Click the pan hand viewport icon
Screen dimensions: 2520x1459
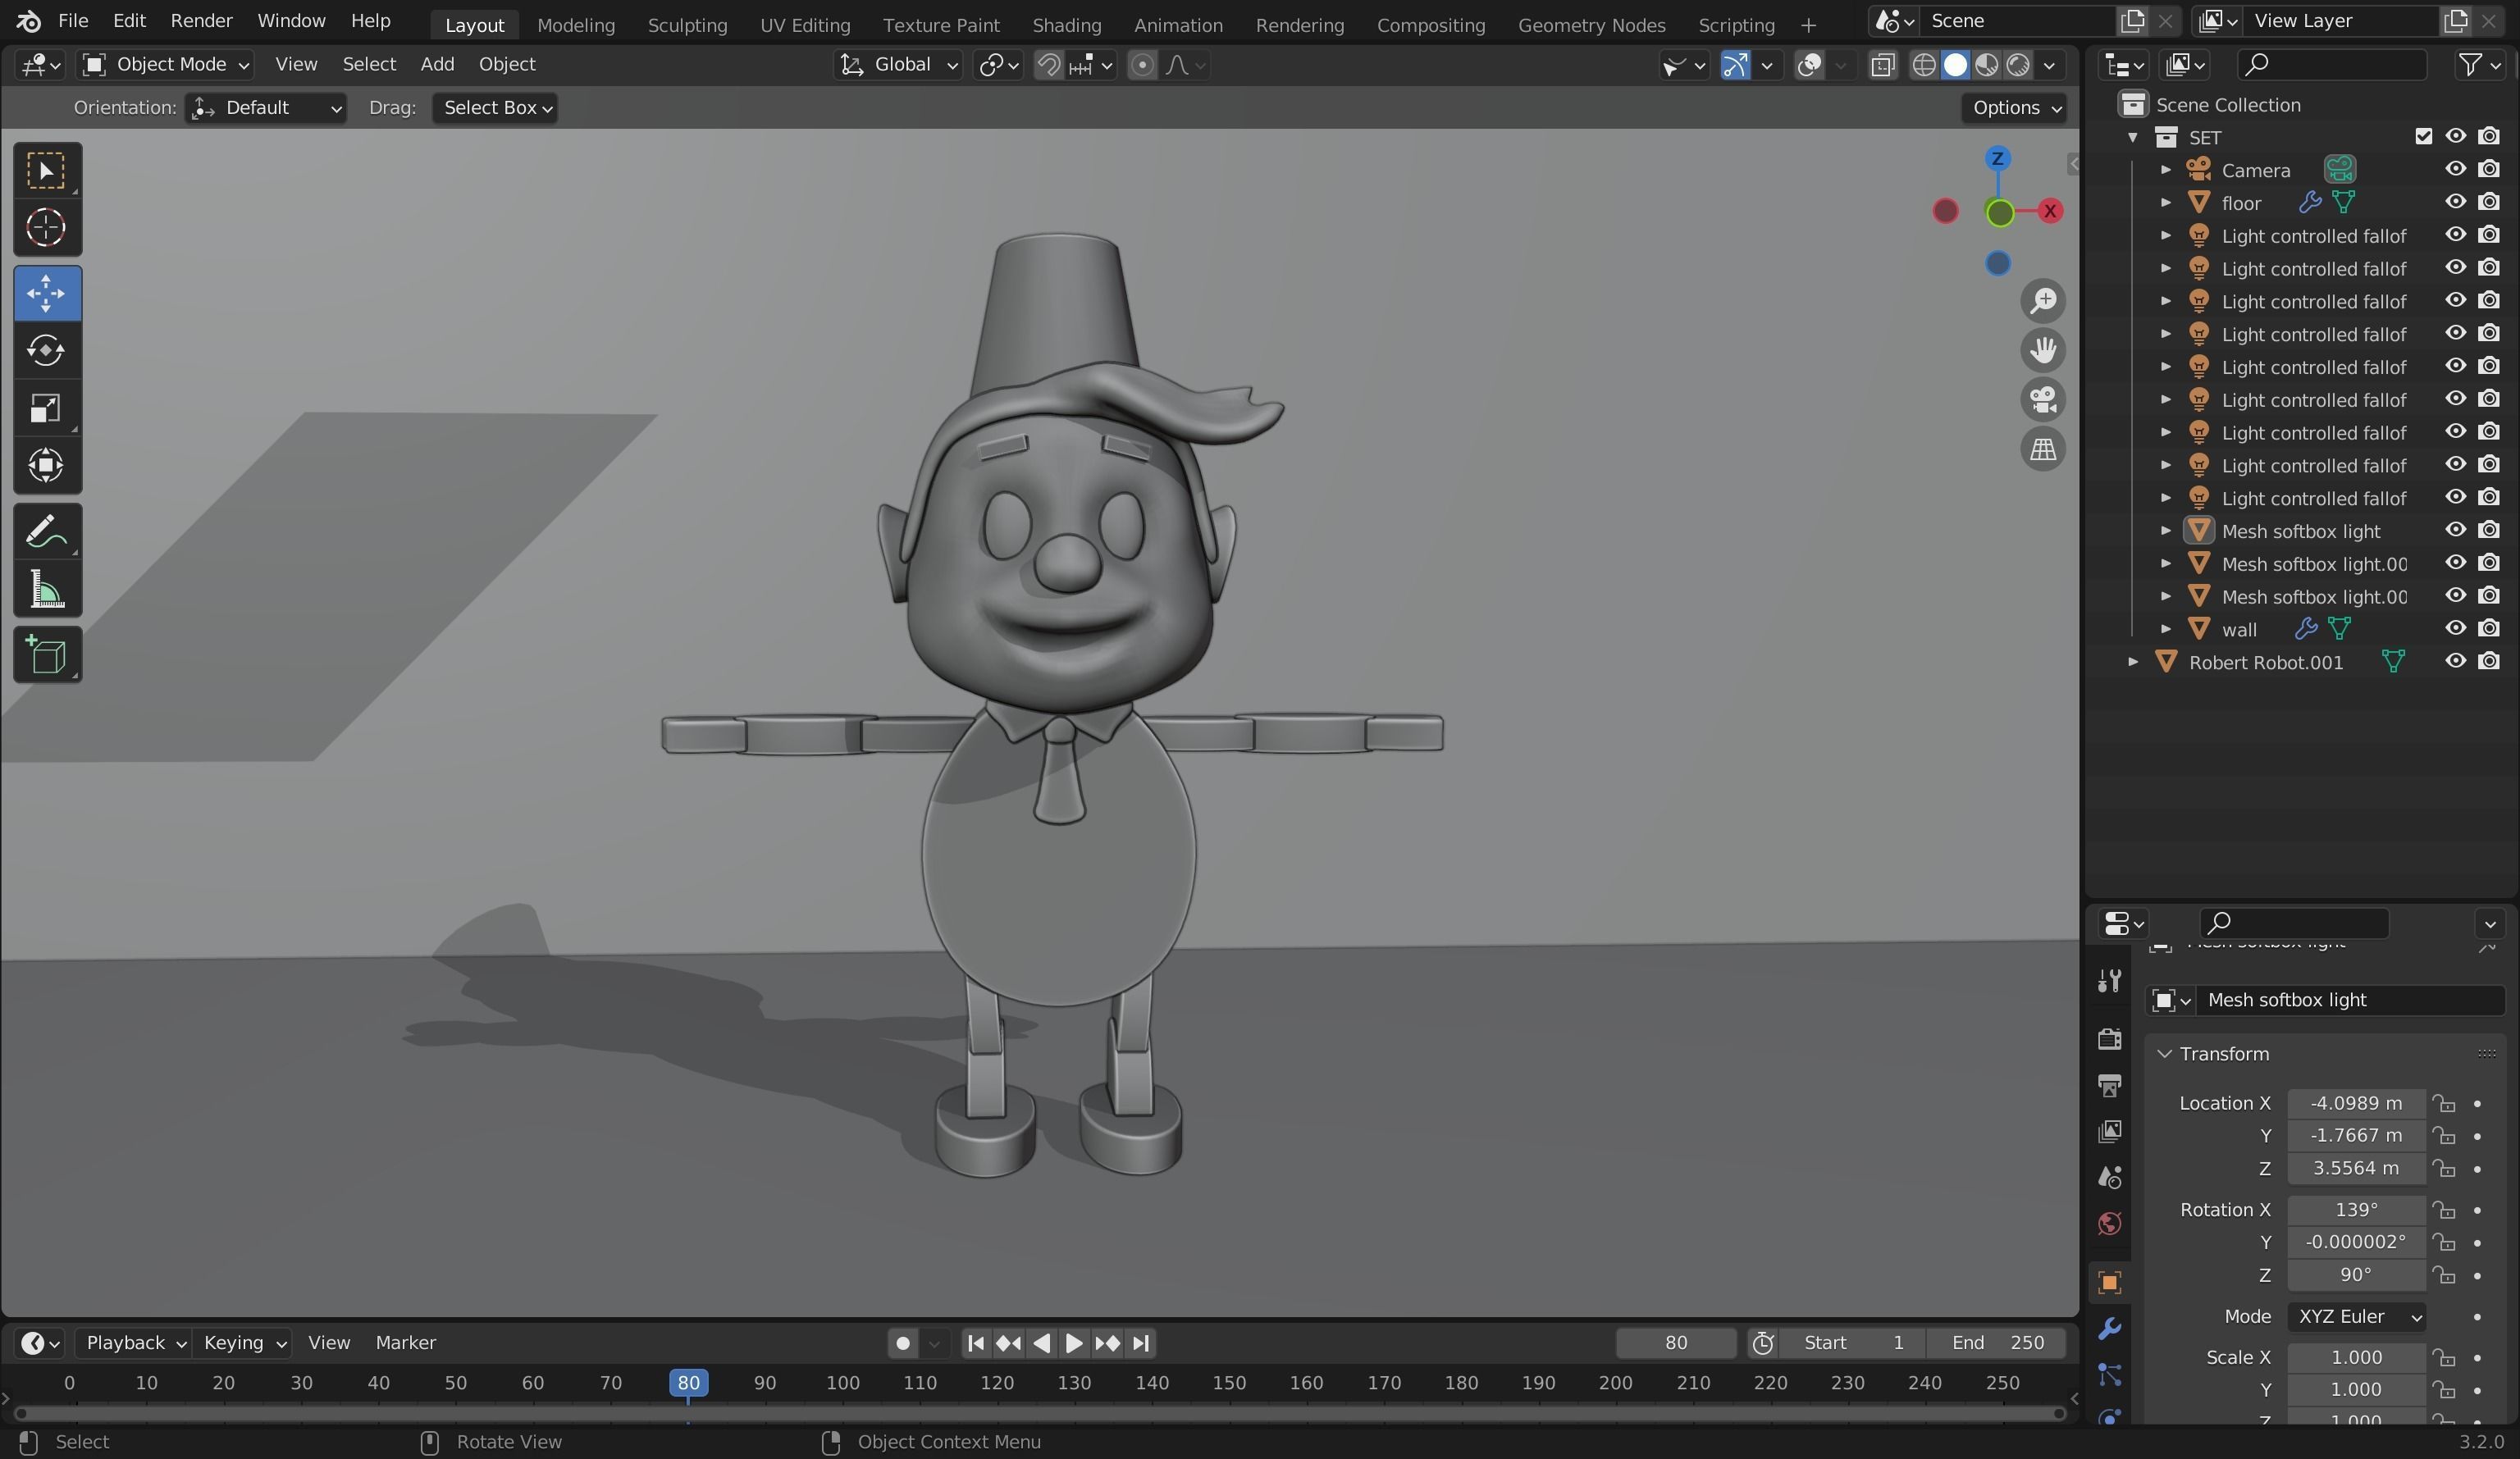[2043, 350]
